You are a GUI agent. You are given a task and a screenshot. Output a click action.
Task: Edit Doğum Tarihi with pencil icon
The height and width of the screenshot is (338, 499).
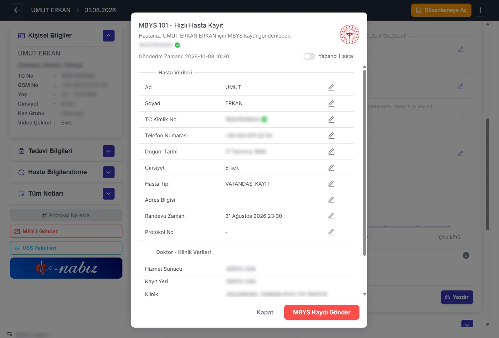coord(331,152)
